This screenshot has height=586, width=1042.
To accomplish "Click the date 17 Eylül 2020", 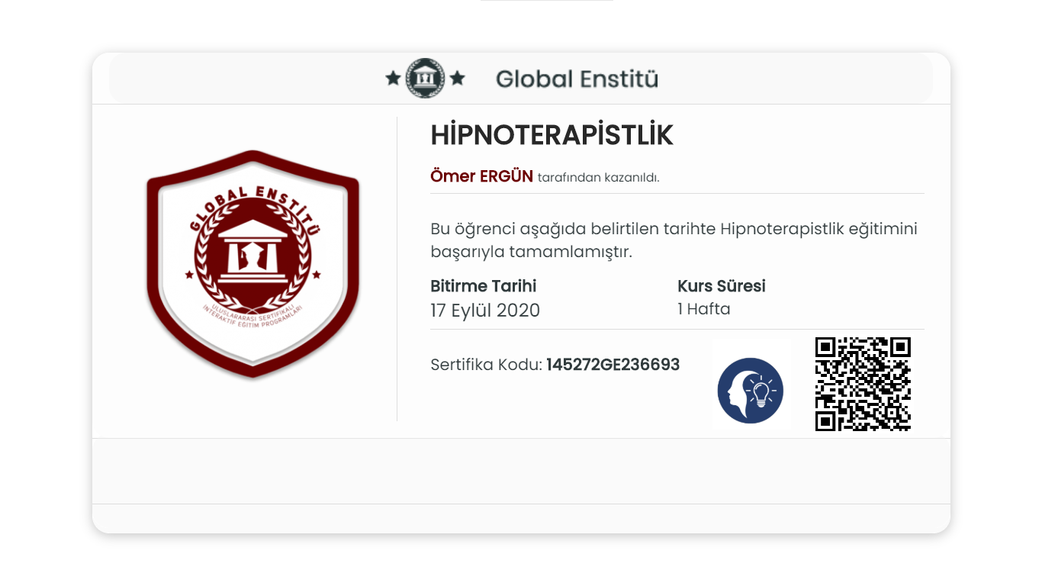I will tap(485, 311).
